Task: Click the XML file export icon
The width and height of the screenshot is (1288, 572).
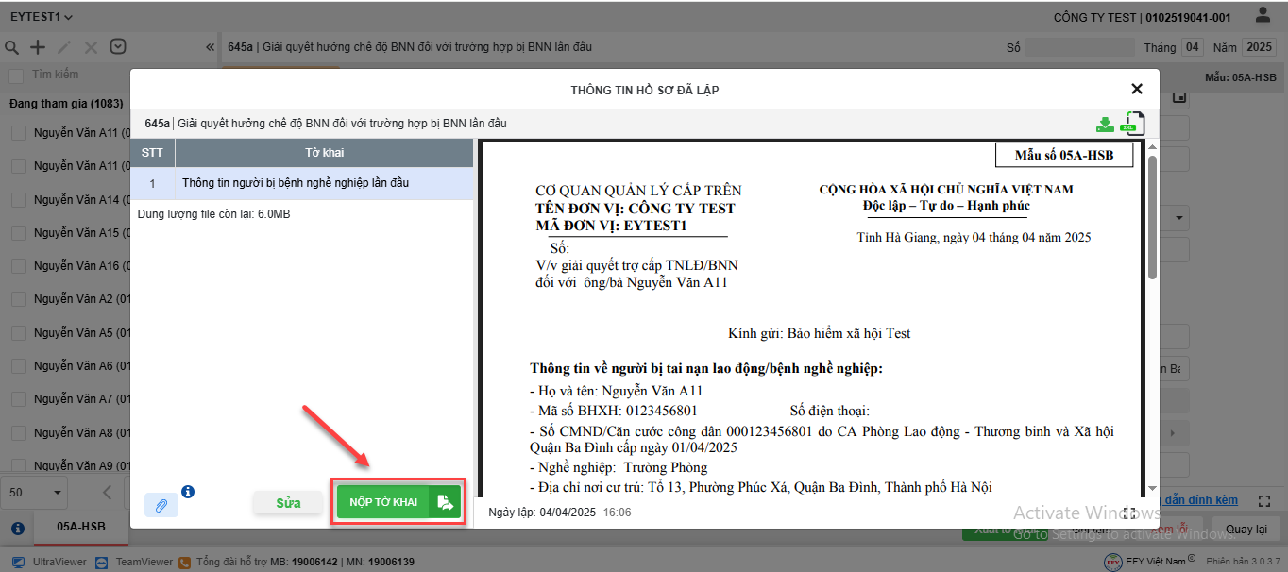Action: click(x=1131, y=124)
